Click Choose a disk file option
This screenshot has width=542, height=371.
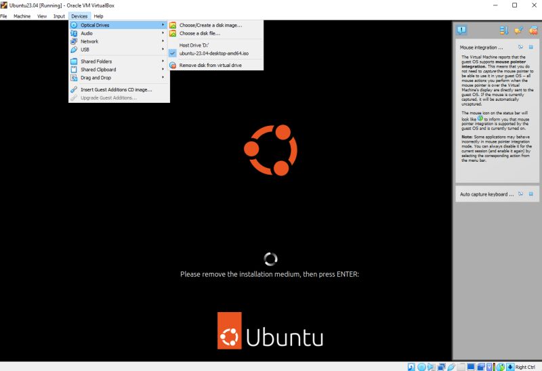[x=215, y=33]
